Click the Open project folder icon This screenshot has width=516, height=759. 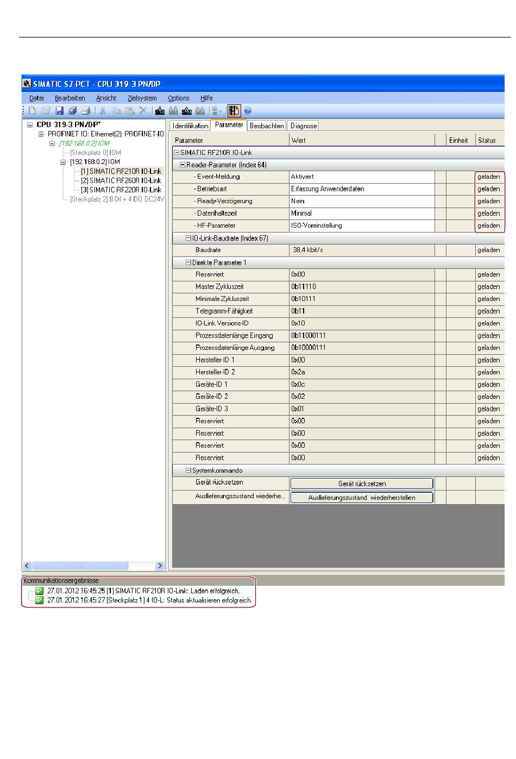(x=46, y=111)
